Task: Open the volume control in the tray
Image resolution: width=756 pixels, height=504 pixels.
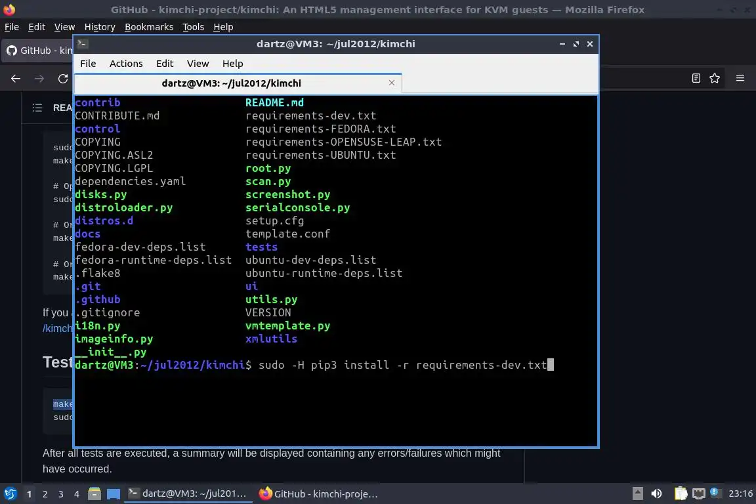Action: pyautogui.click(x=656, y=493)
